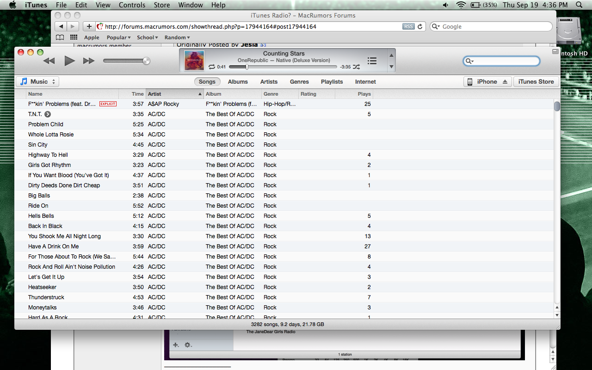592x370 pixels.
Task: Click the volume icon in menu bar
Action: 445,5
